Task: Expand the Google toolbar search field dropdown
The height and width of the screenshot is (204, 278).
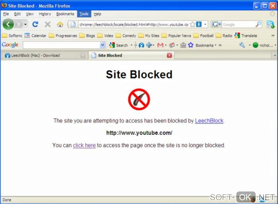Action: (102, 45)
